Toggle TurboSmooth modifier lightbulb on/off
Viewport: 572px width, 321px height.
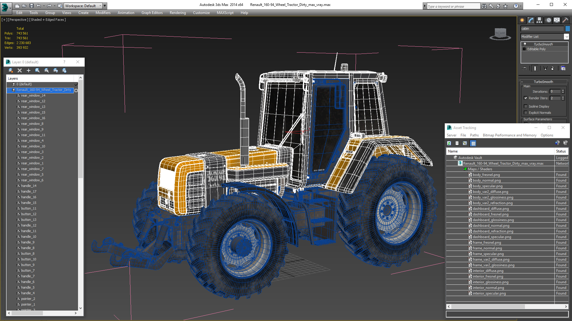pyautogui.click(x=525, y=44)
